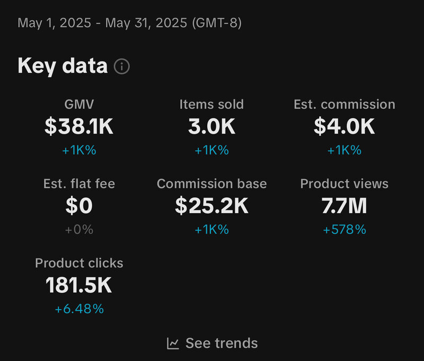Tap the +578% product views change
The height and width of the screenshot is (361, 424).
(x=344, y=230)
